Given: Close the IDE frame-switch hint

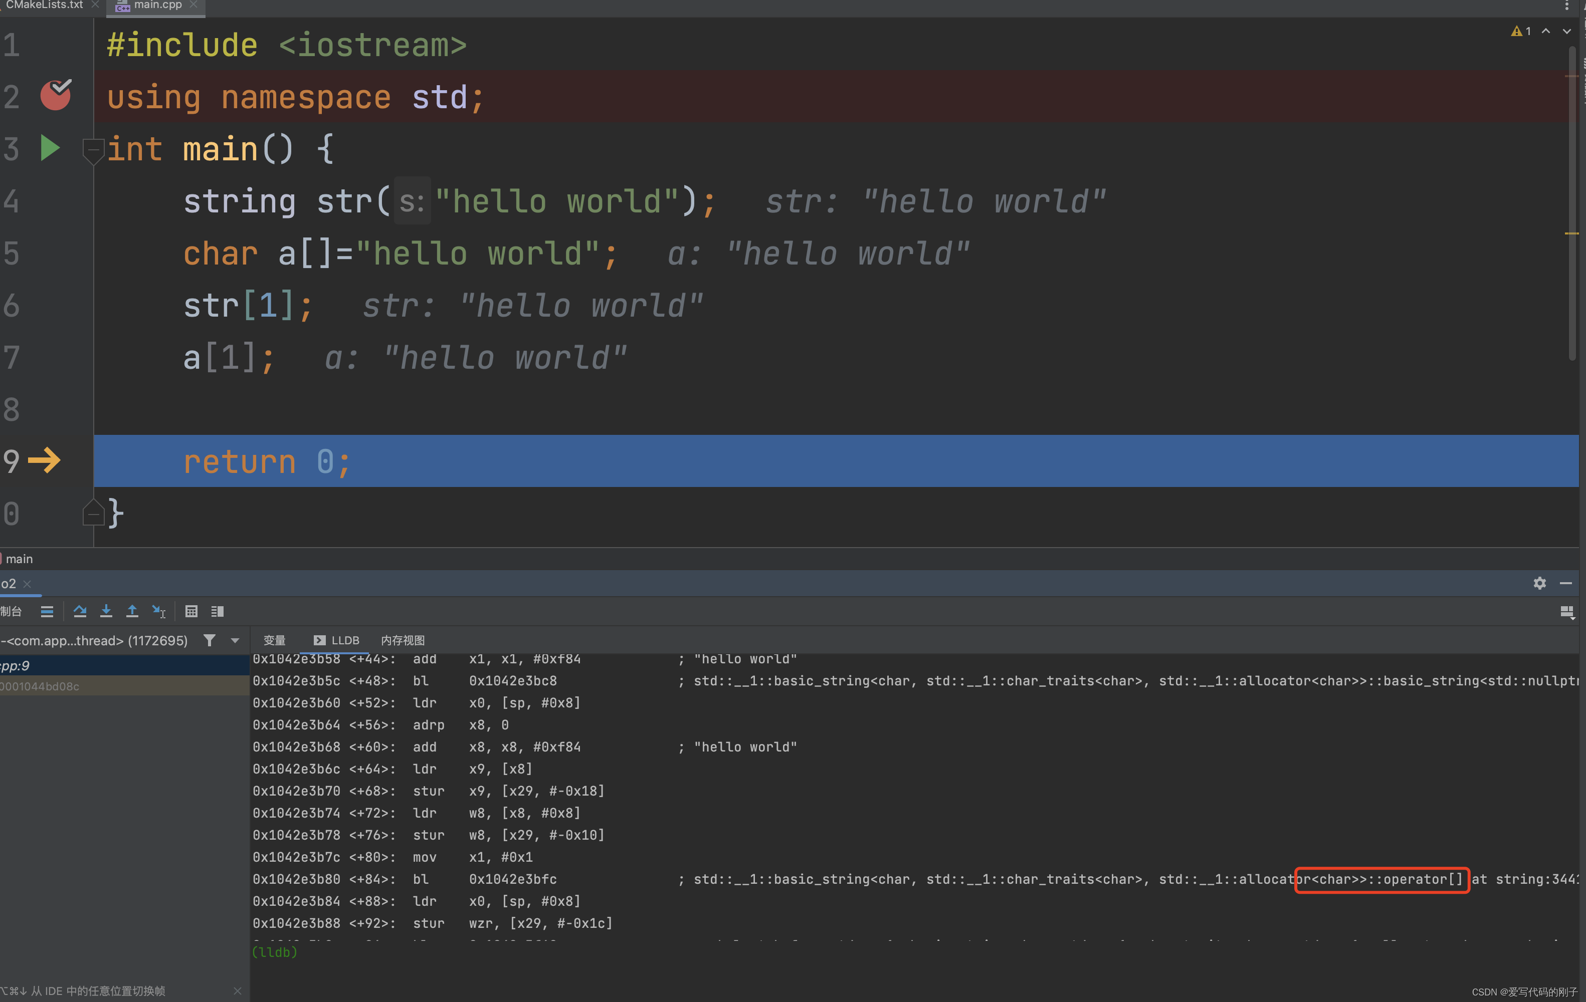Looking at the screenshot, I should click(x=237, y=991).
